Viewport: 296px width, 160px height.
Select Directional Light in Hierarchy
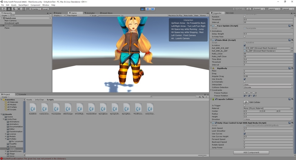coord(12,23)
